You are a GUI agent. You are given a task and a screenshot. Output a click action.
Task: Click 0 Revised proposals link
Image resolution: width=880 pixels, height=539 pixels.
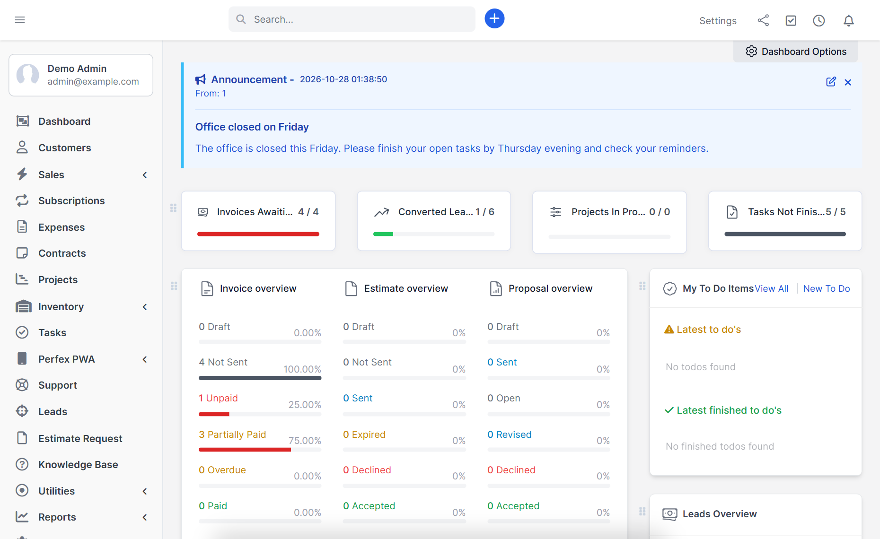click(510, 435)
